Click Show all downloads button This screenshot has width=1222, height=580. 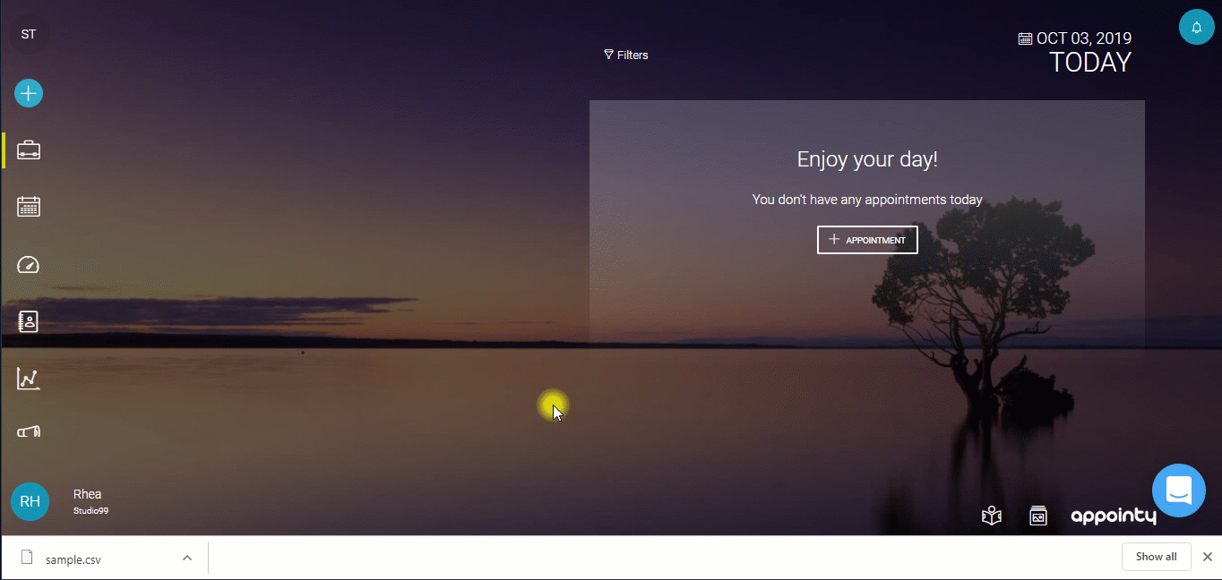pyautogui.click(x=1156, y=557)
